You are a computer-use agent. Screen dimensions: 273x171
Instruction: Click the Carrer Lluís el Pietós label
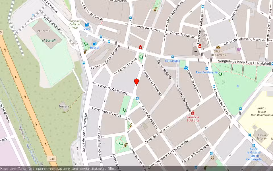pyautogui.click(x=106, y=112)
